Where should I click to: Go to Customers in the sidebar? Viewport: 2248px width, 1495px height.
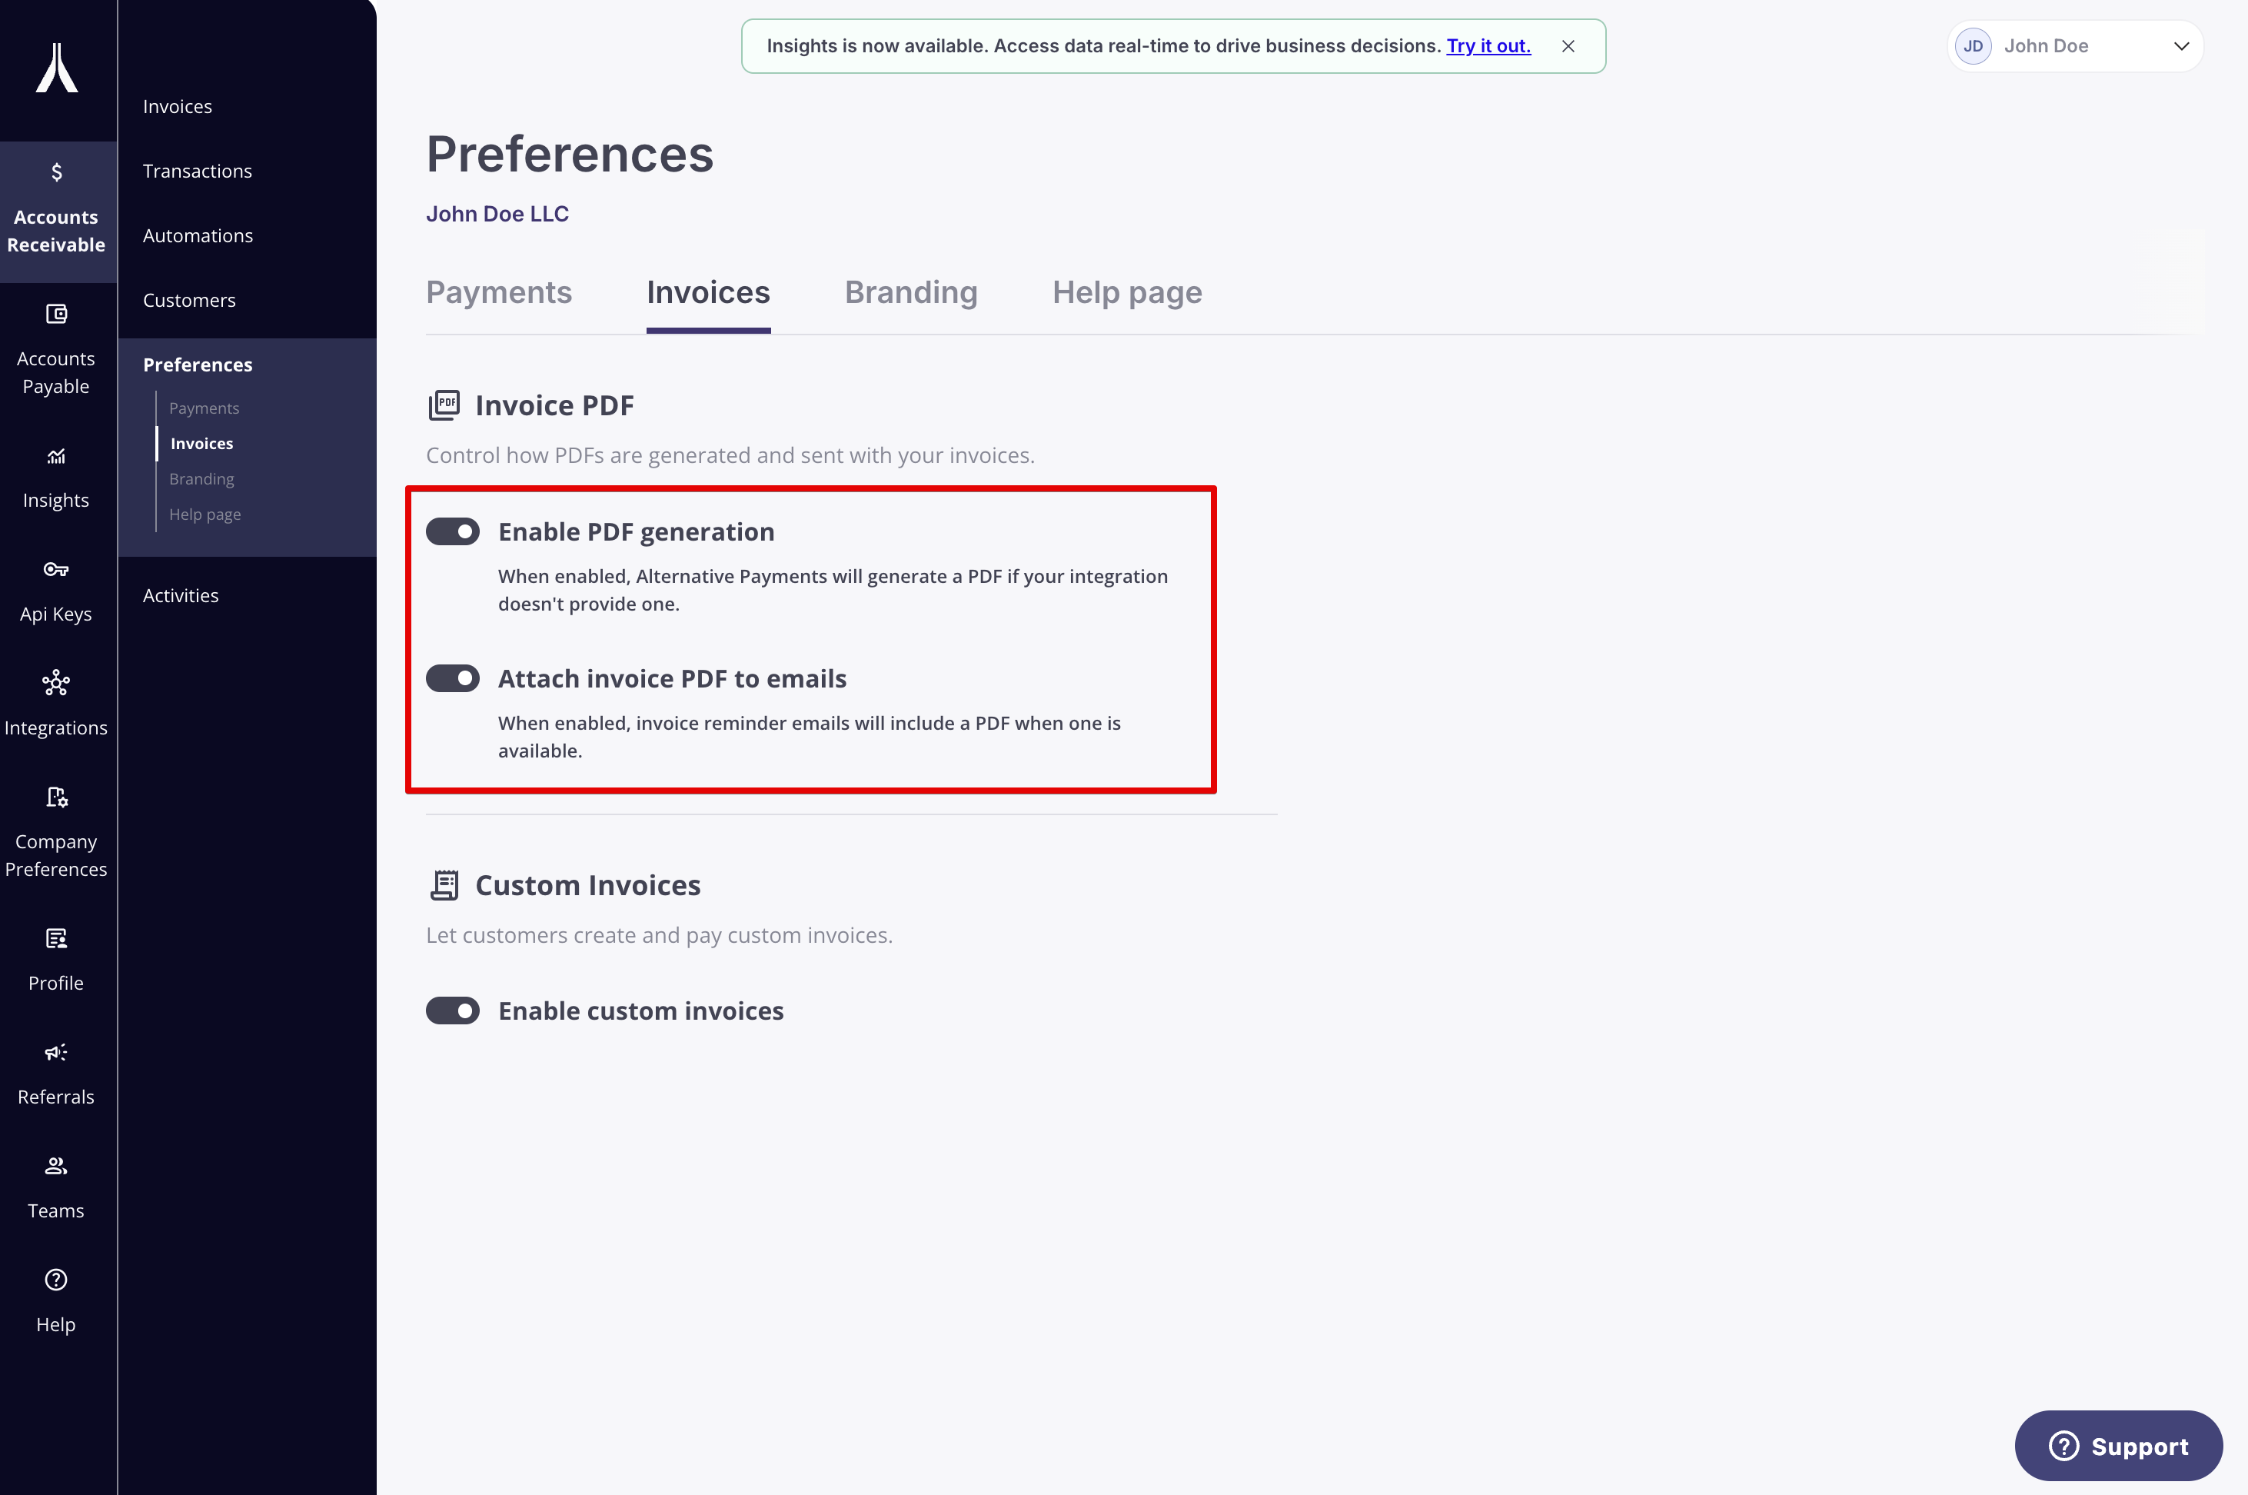pos(188,301)
